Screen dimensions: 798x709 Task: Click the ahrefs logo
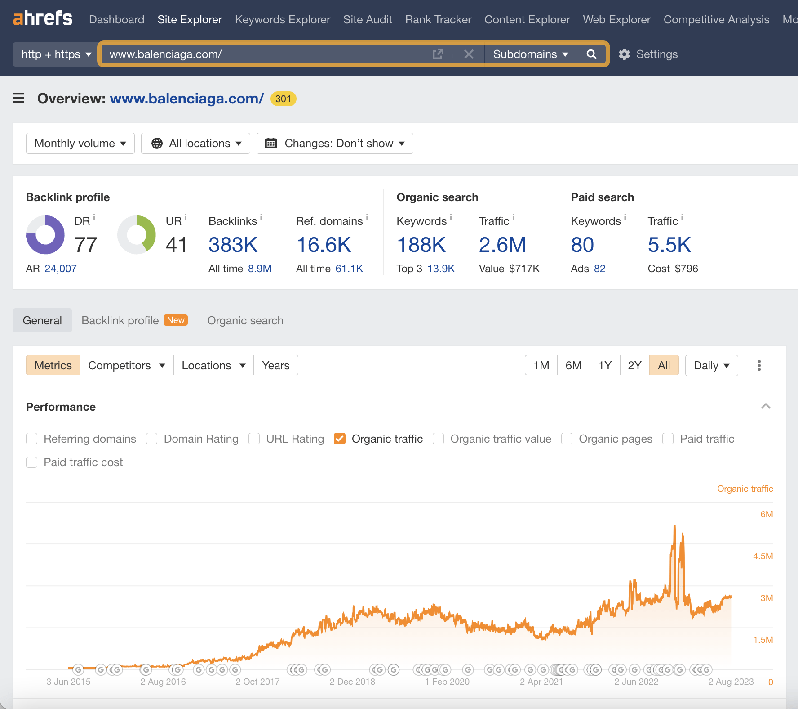coord(43,18)
